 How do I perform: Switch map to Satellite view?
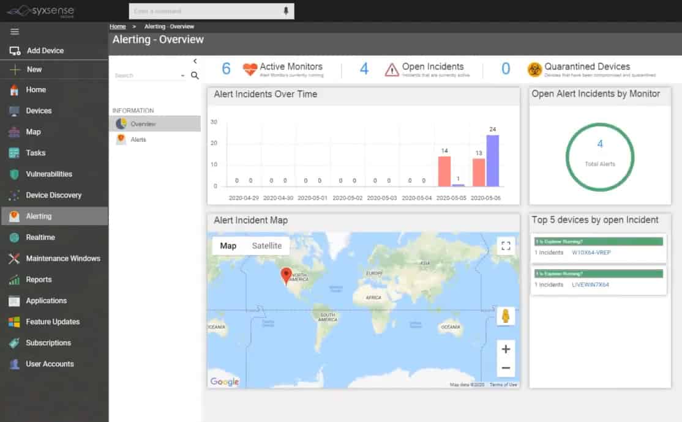(267, 246)
